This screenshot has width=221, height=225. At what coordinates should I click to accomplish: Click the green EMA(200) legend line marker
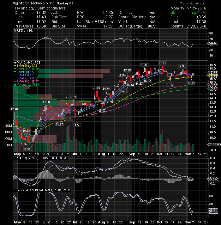[x=15, y=69]
